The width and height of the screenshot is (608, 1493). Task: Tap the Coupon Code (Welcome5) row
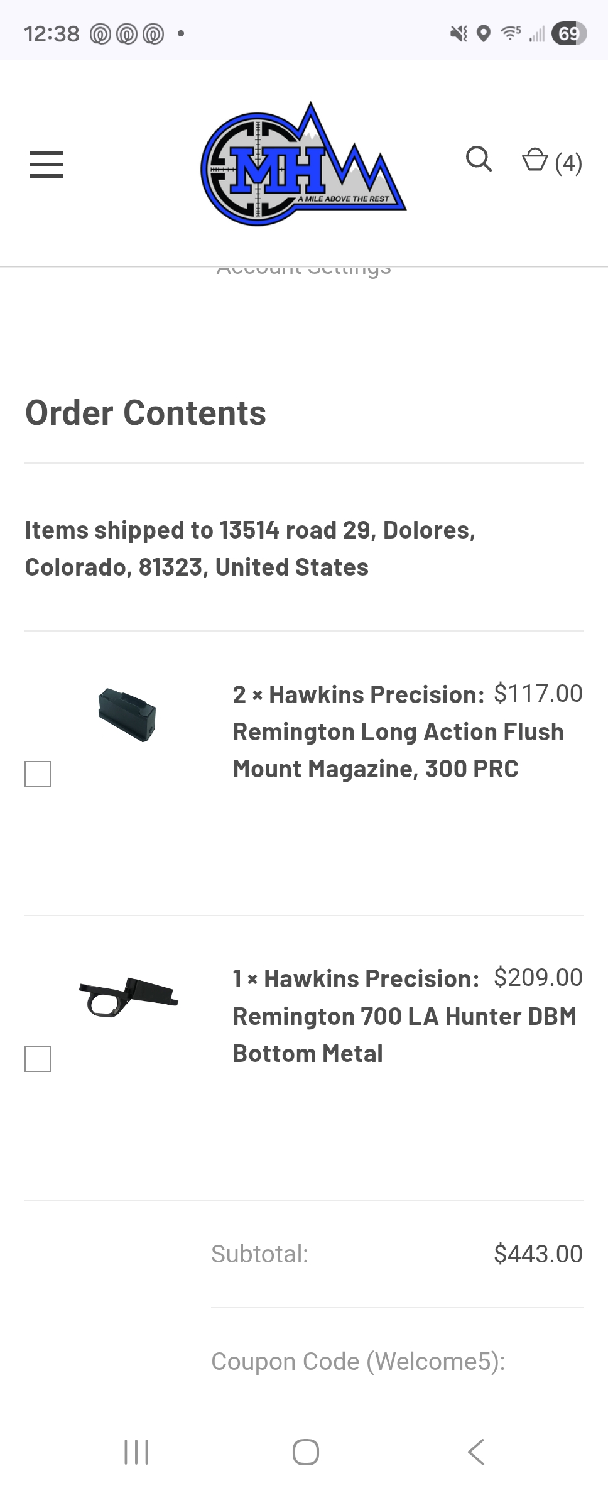coord(358,1361)
